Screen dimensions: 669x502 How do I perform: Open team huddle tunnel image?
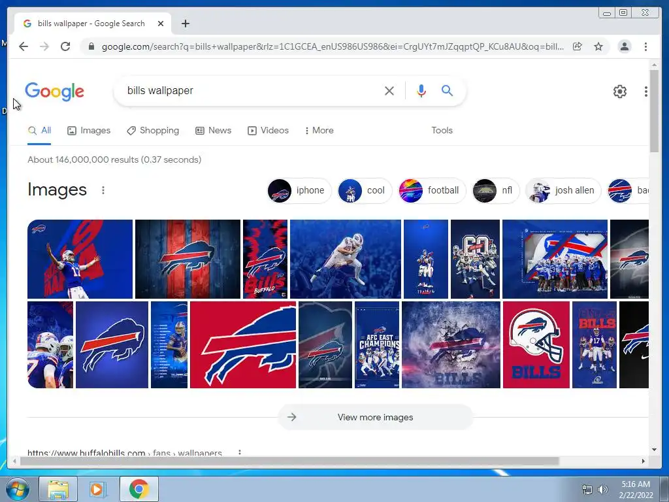click(555, 259)
